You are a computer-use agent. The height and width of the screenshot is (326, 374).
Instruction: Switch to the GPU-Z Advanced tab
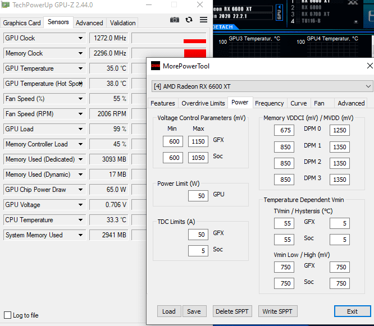tap(89, 23)
